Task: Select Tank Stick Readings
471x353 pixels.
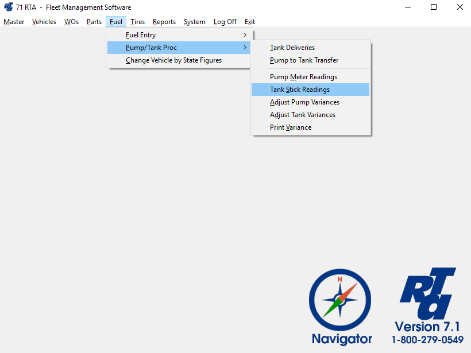Action: point(300,90)
